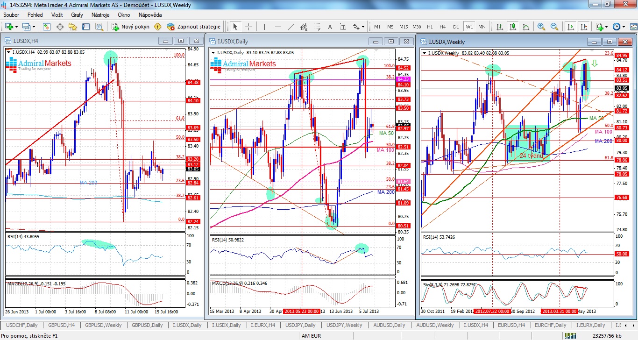Open the Grafy menu
Viewport: 638px width, 340px height.
coord(77,14)
